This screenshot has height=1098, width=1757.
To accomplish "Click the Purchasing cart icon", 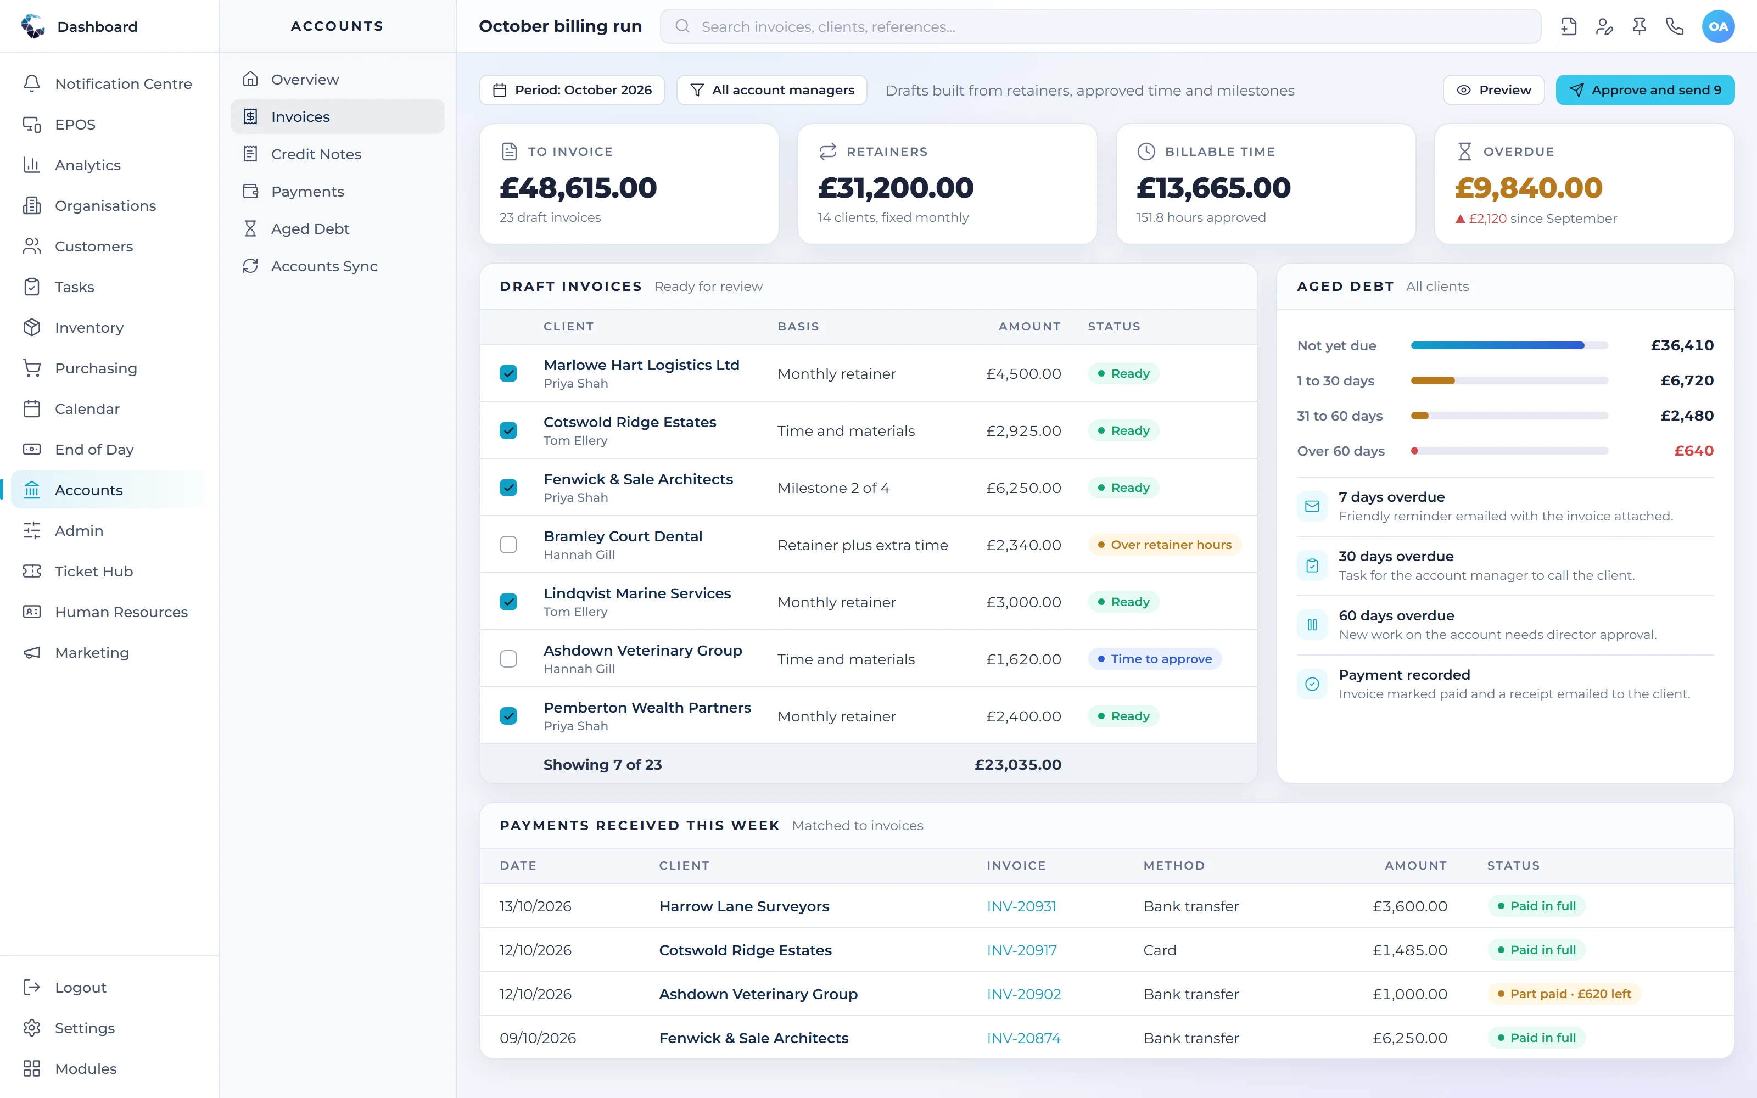I will pyautogui.click(x=32, y=368).
